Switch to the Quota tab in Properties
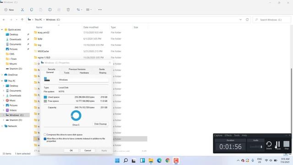Image resolution: width=293 pixels, height=165 pixels. click(102, 69)
